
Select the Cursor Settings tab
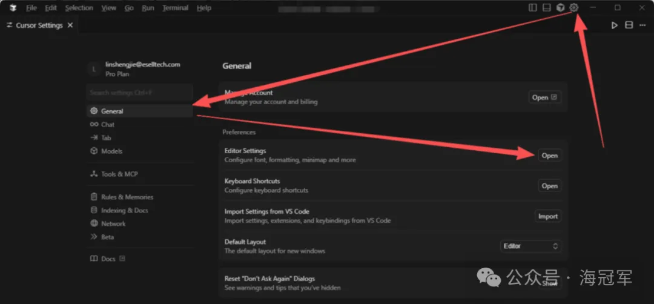(x=39, y=25)
